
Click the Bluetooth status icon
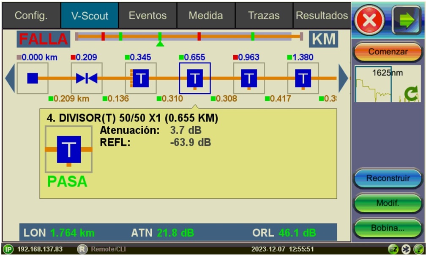point(406,249)
